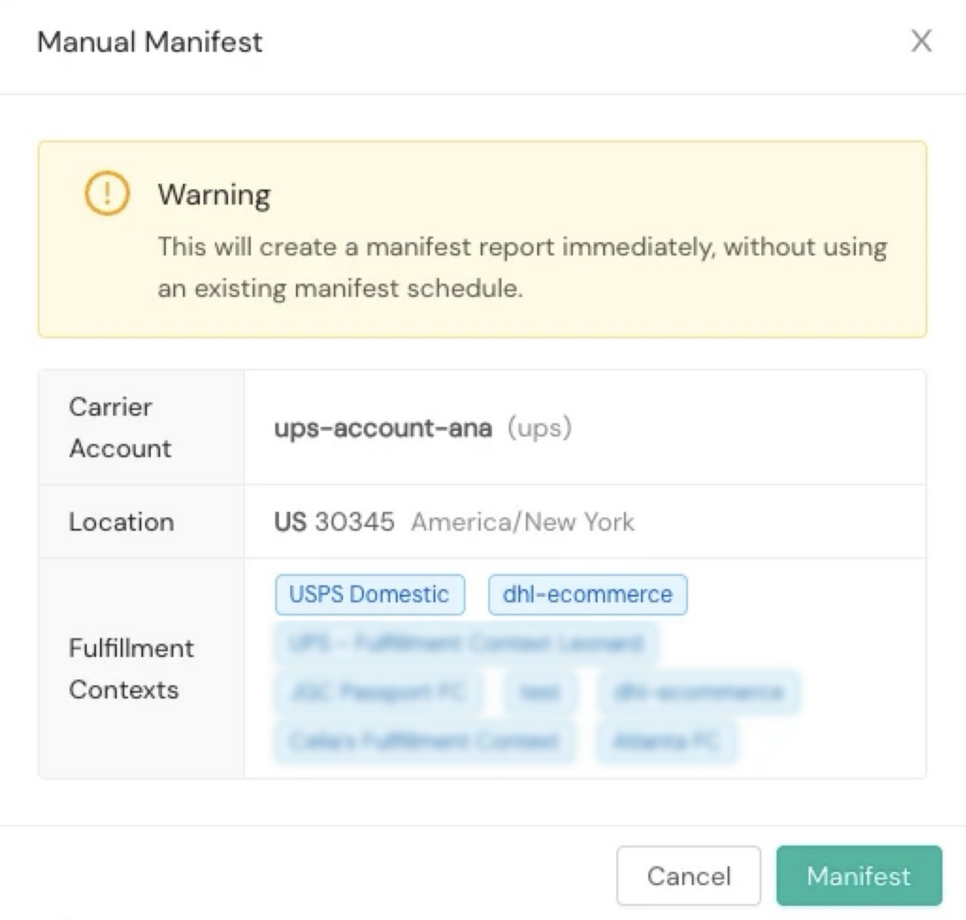Viewport: 966px width, 920px height.
Task: Click the Warning heading text
Action: click(x=214, y=195)
